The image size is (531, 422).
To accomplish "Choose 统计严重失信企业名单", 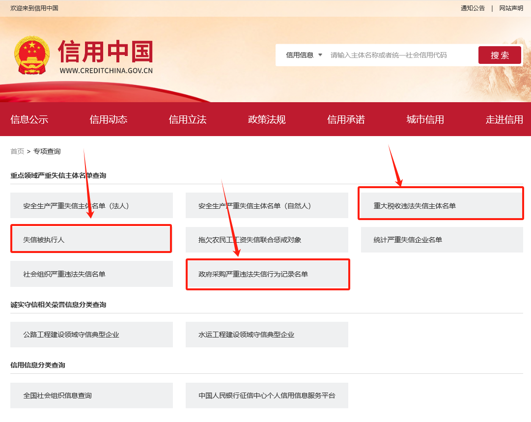I will click(x=442, y=240).
